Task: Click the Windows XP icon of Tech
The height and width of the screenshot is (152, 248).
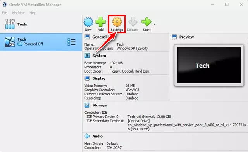Action: [10, 42]
